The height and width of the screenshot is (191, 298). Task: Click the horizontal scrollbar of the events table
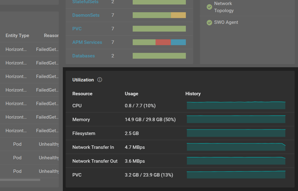pos(20,180)
